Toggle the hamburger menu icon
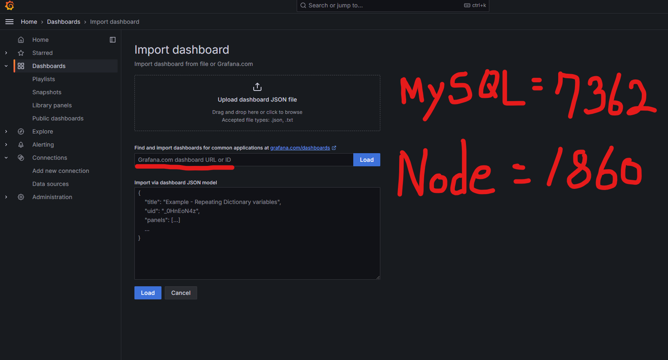The width and height of the screenshot is (668, 360). tap(9, 22)
